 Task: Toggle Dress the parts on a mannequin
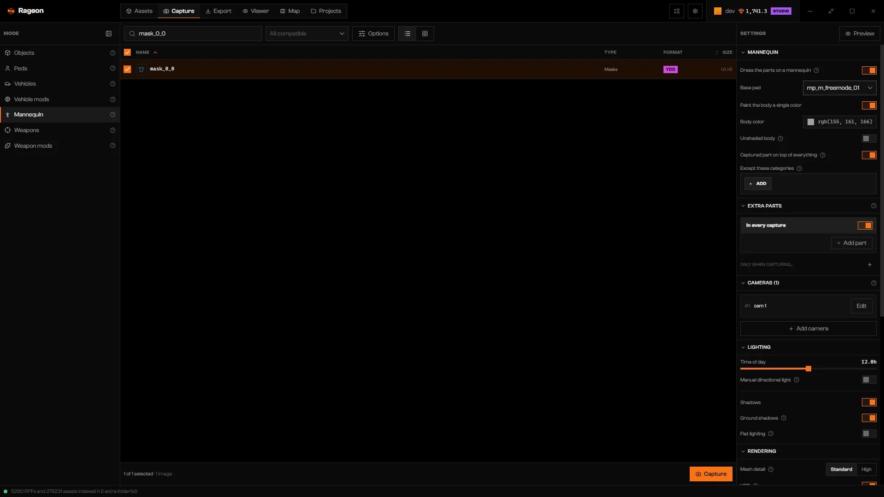point(869,70)
